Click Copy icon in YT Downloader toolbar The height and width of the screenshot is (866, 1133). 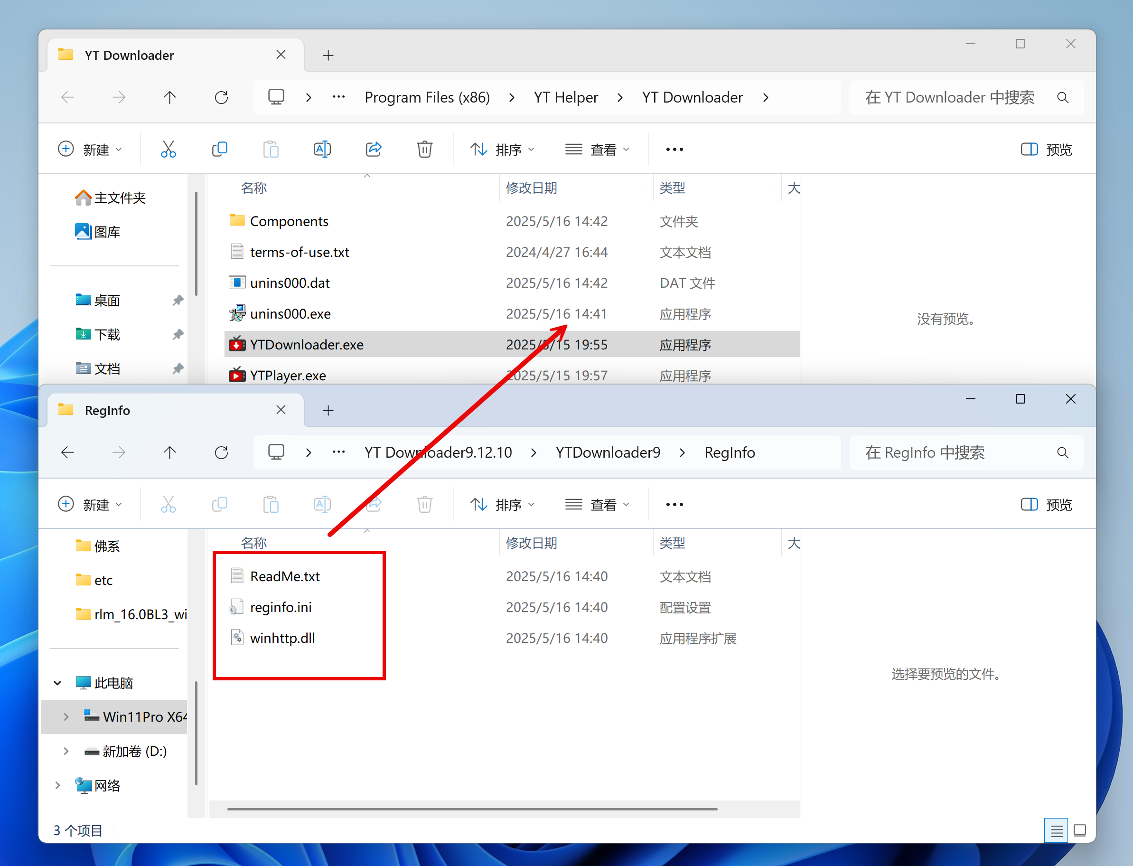click(x=219, y=150)
